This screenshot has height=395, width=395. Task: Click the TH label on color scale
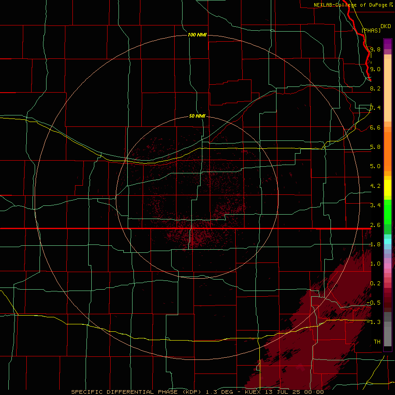377,342
